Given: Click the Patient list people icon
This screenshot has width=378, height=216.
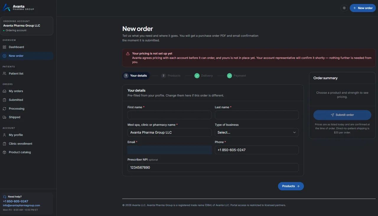Looking at the screenshot, I should point(4,74).
